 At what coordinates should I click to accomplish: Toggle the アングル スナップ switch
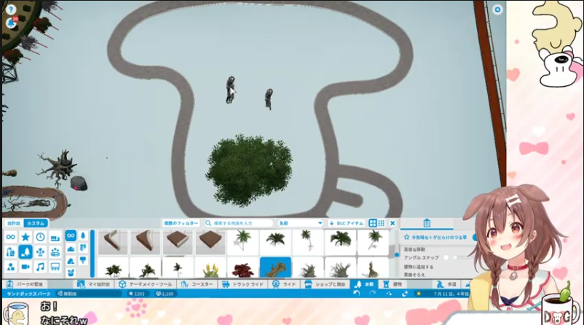[x=446, y=257]
